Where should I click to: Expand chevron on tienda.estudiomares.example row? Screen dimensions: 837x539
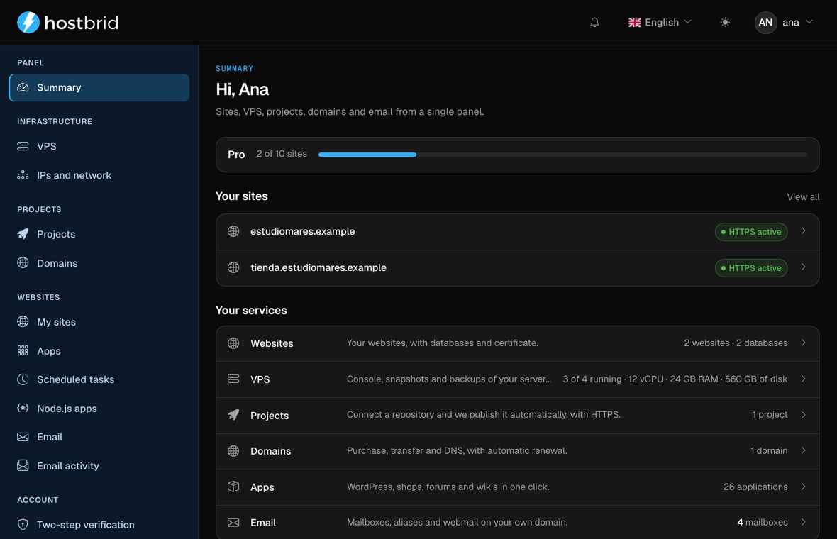pyautogui.click(x=804, y=267)
